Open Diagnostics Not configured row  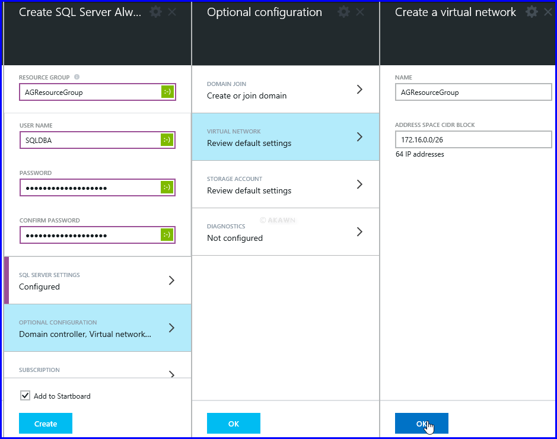coord(285,231)
